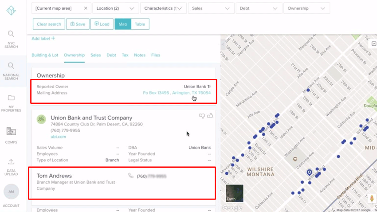Open NYC Search in sidebar
The width and height of the screenshot is (377, 212).
[11, 39]
